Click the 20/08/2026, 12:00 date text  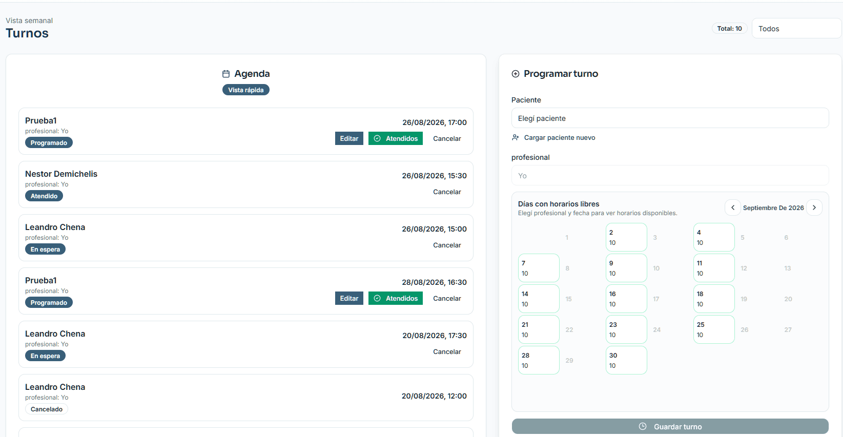pyautogui.click(x=434, y=396)
